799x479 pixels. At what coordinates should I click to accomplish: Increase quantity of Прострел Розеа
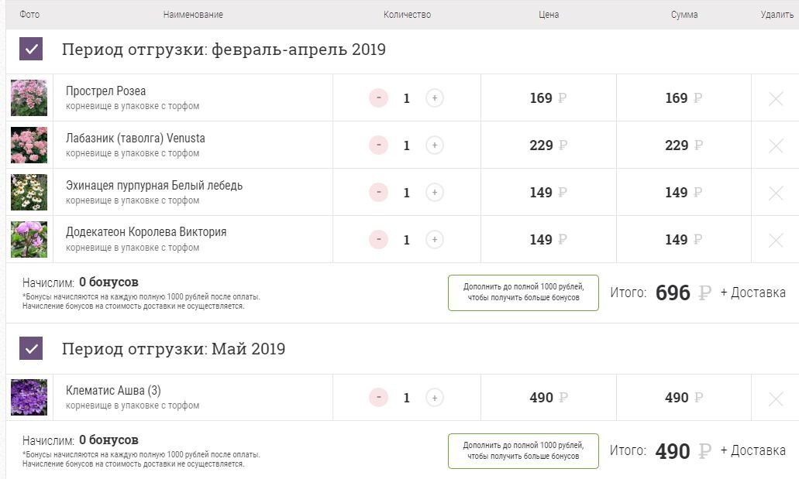[434, 98]
